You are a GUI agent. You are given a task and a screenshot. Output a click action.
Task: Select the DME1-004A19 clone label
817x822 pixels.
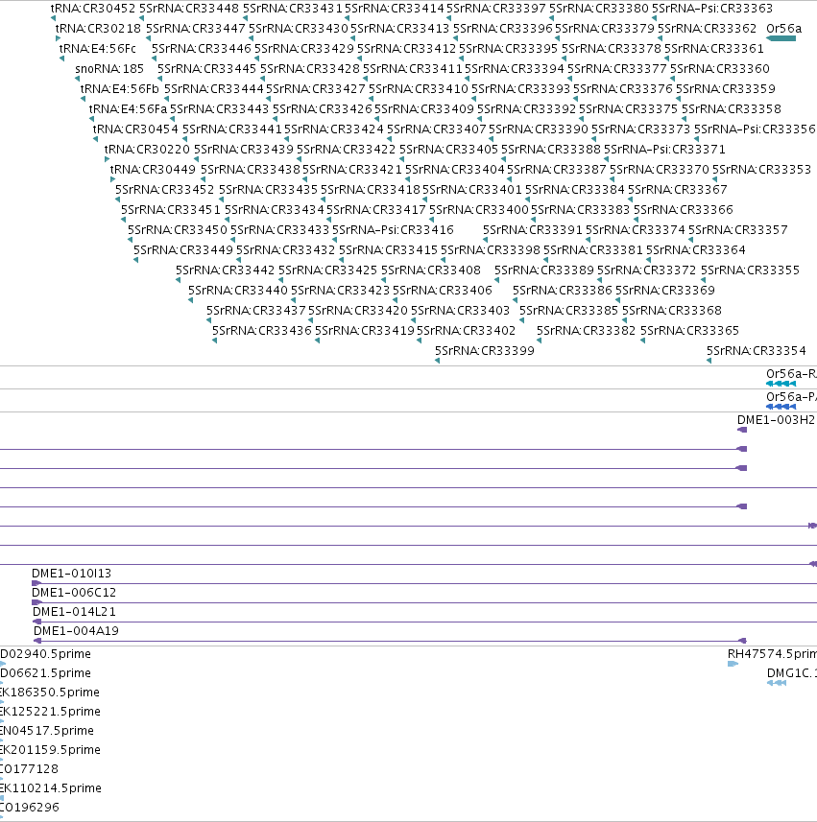pos(76,631)
